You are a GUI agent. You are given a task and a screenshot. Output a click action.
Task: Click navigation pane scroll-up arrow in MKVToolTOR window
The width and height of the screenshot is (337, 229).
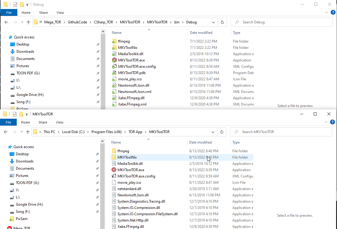click(102, 141)
